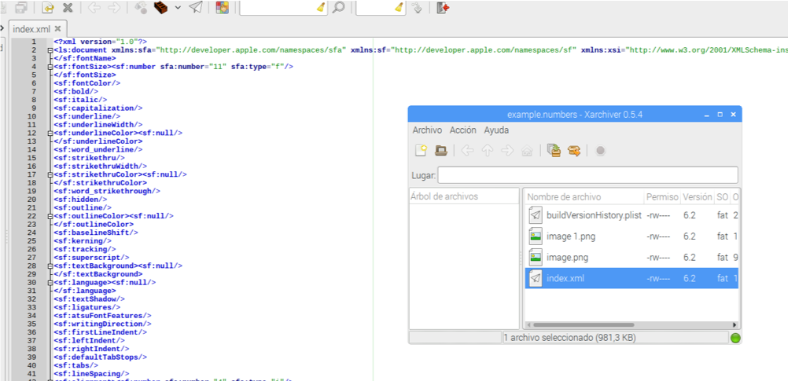Viewport: 788px width, 381px height.
Task: Open the Build dropdown arrow beside the brick
Action: pyautogui.click(x=178, y=8)
